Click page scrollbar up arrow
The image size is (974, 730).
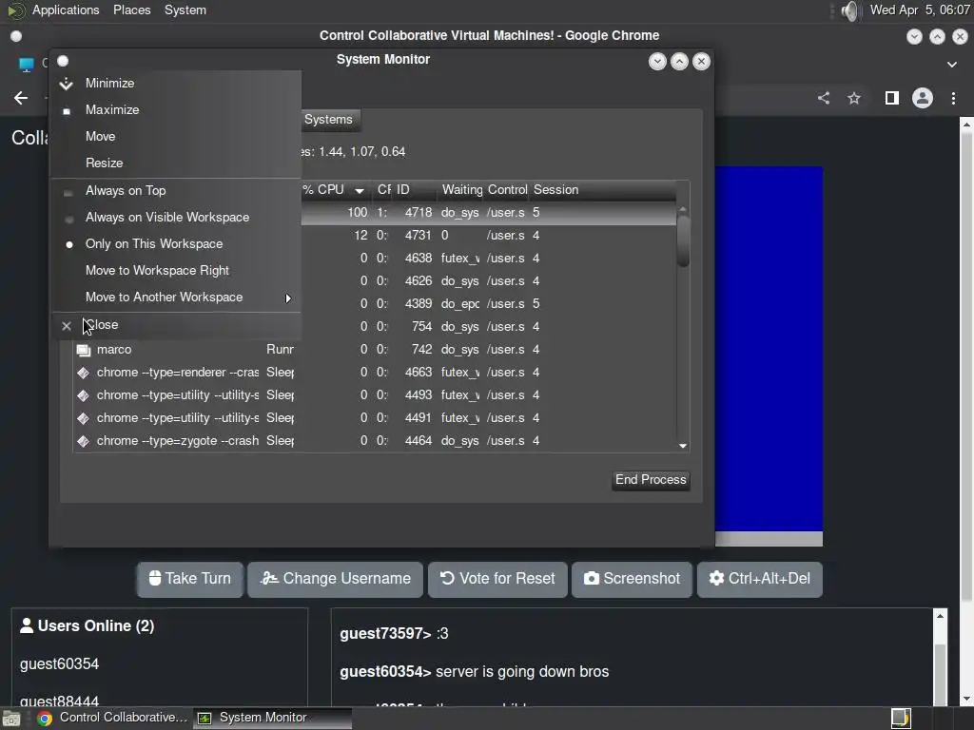click(966, 125)
